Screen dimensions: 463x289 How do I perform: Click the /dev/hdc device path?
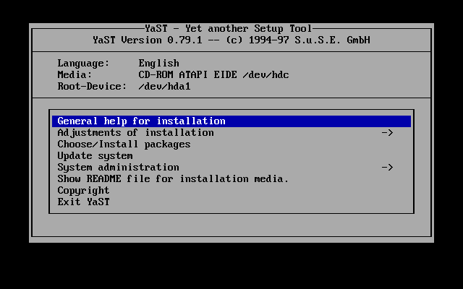click(266, 75)
